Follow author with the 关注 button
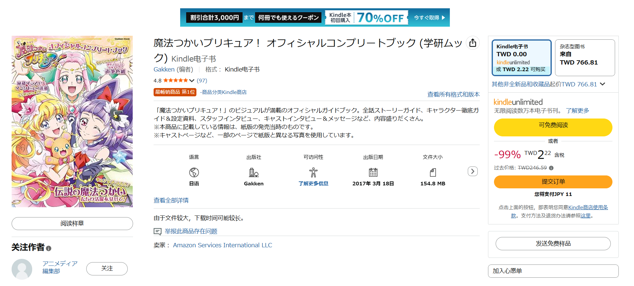Screen dimensions: 634x286 (107, 268)
